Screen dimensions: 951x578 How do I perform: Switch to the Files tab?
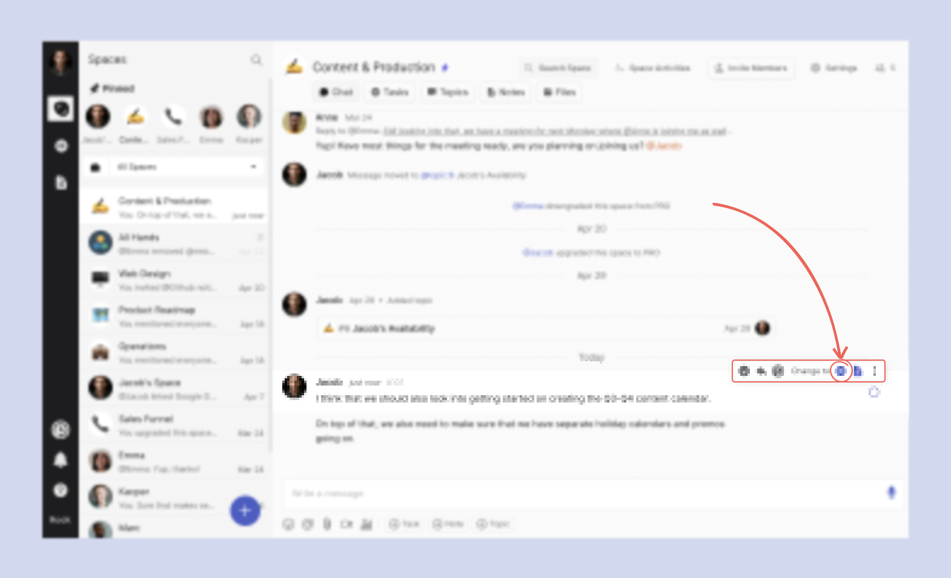coord(560,92)
